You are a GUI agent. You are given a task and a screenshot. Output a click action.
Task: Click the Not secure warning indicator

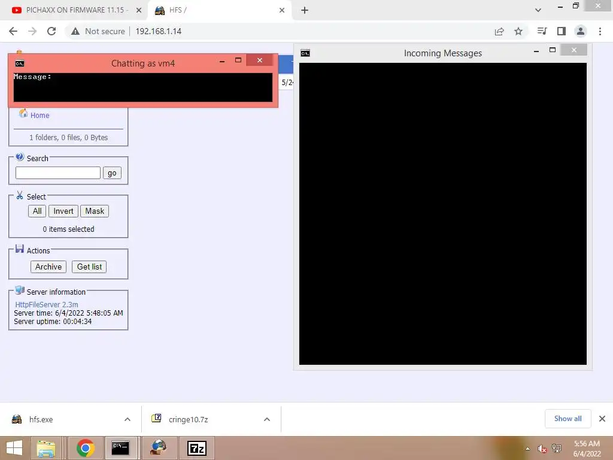coord(98,31)
